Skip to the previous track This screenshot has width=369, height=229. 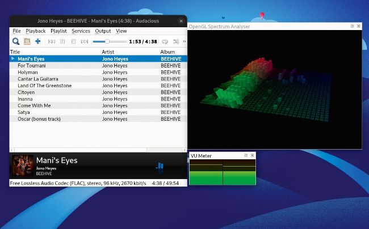coord(52,41)
